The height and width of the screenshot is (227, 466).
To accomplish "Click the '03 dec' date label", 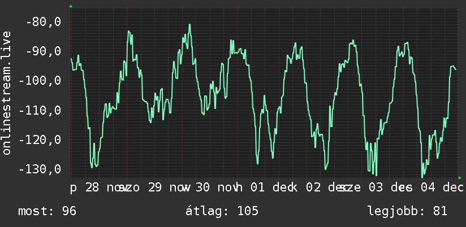I will pyautogui.click(x=390, y=187).
